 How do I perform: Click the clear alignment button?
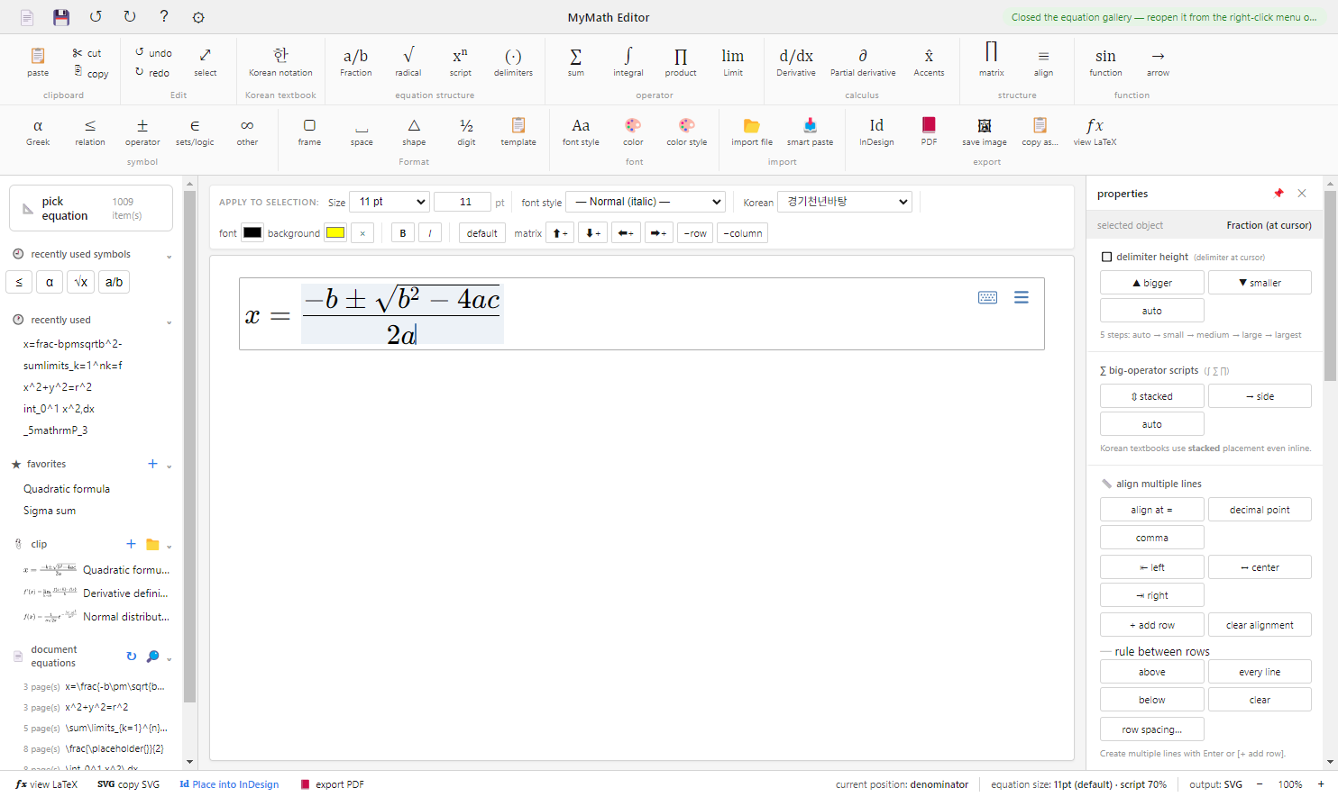pos(1260,625)
